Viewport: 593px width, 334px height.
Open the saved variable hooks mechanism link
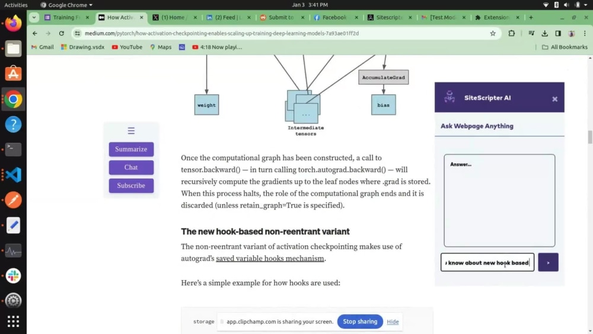(270, 258)
